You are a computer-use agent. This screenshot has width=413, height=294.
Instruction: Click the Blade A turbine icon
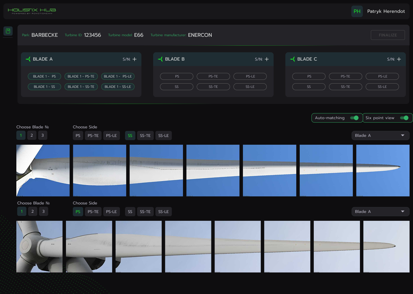coord(28,59)
